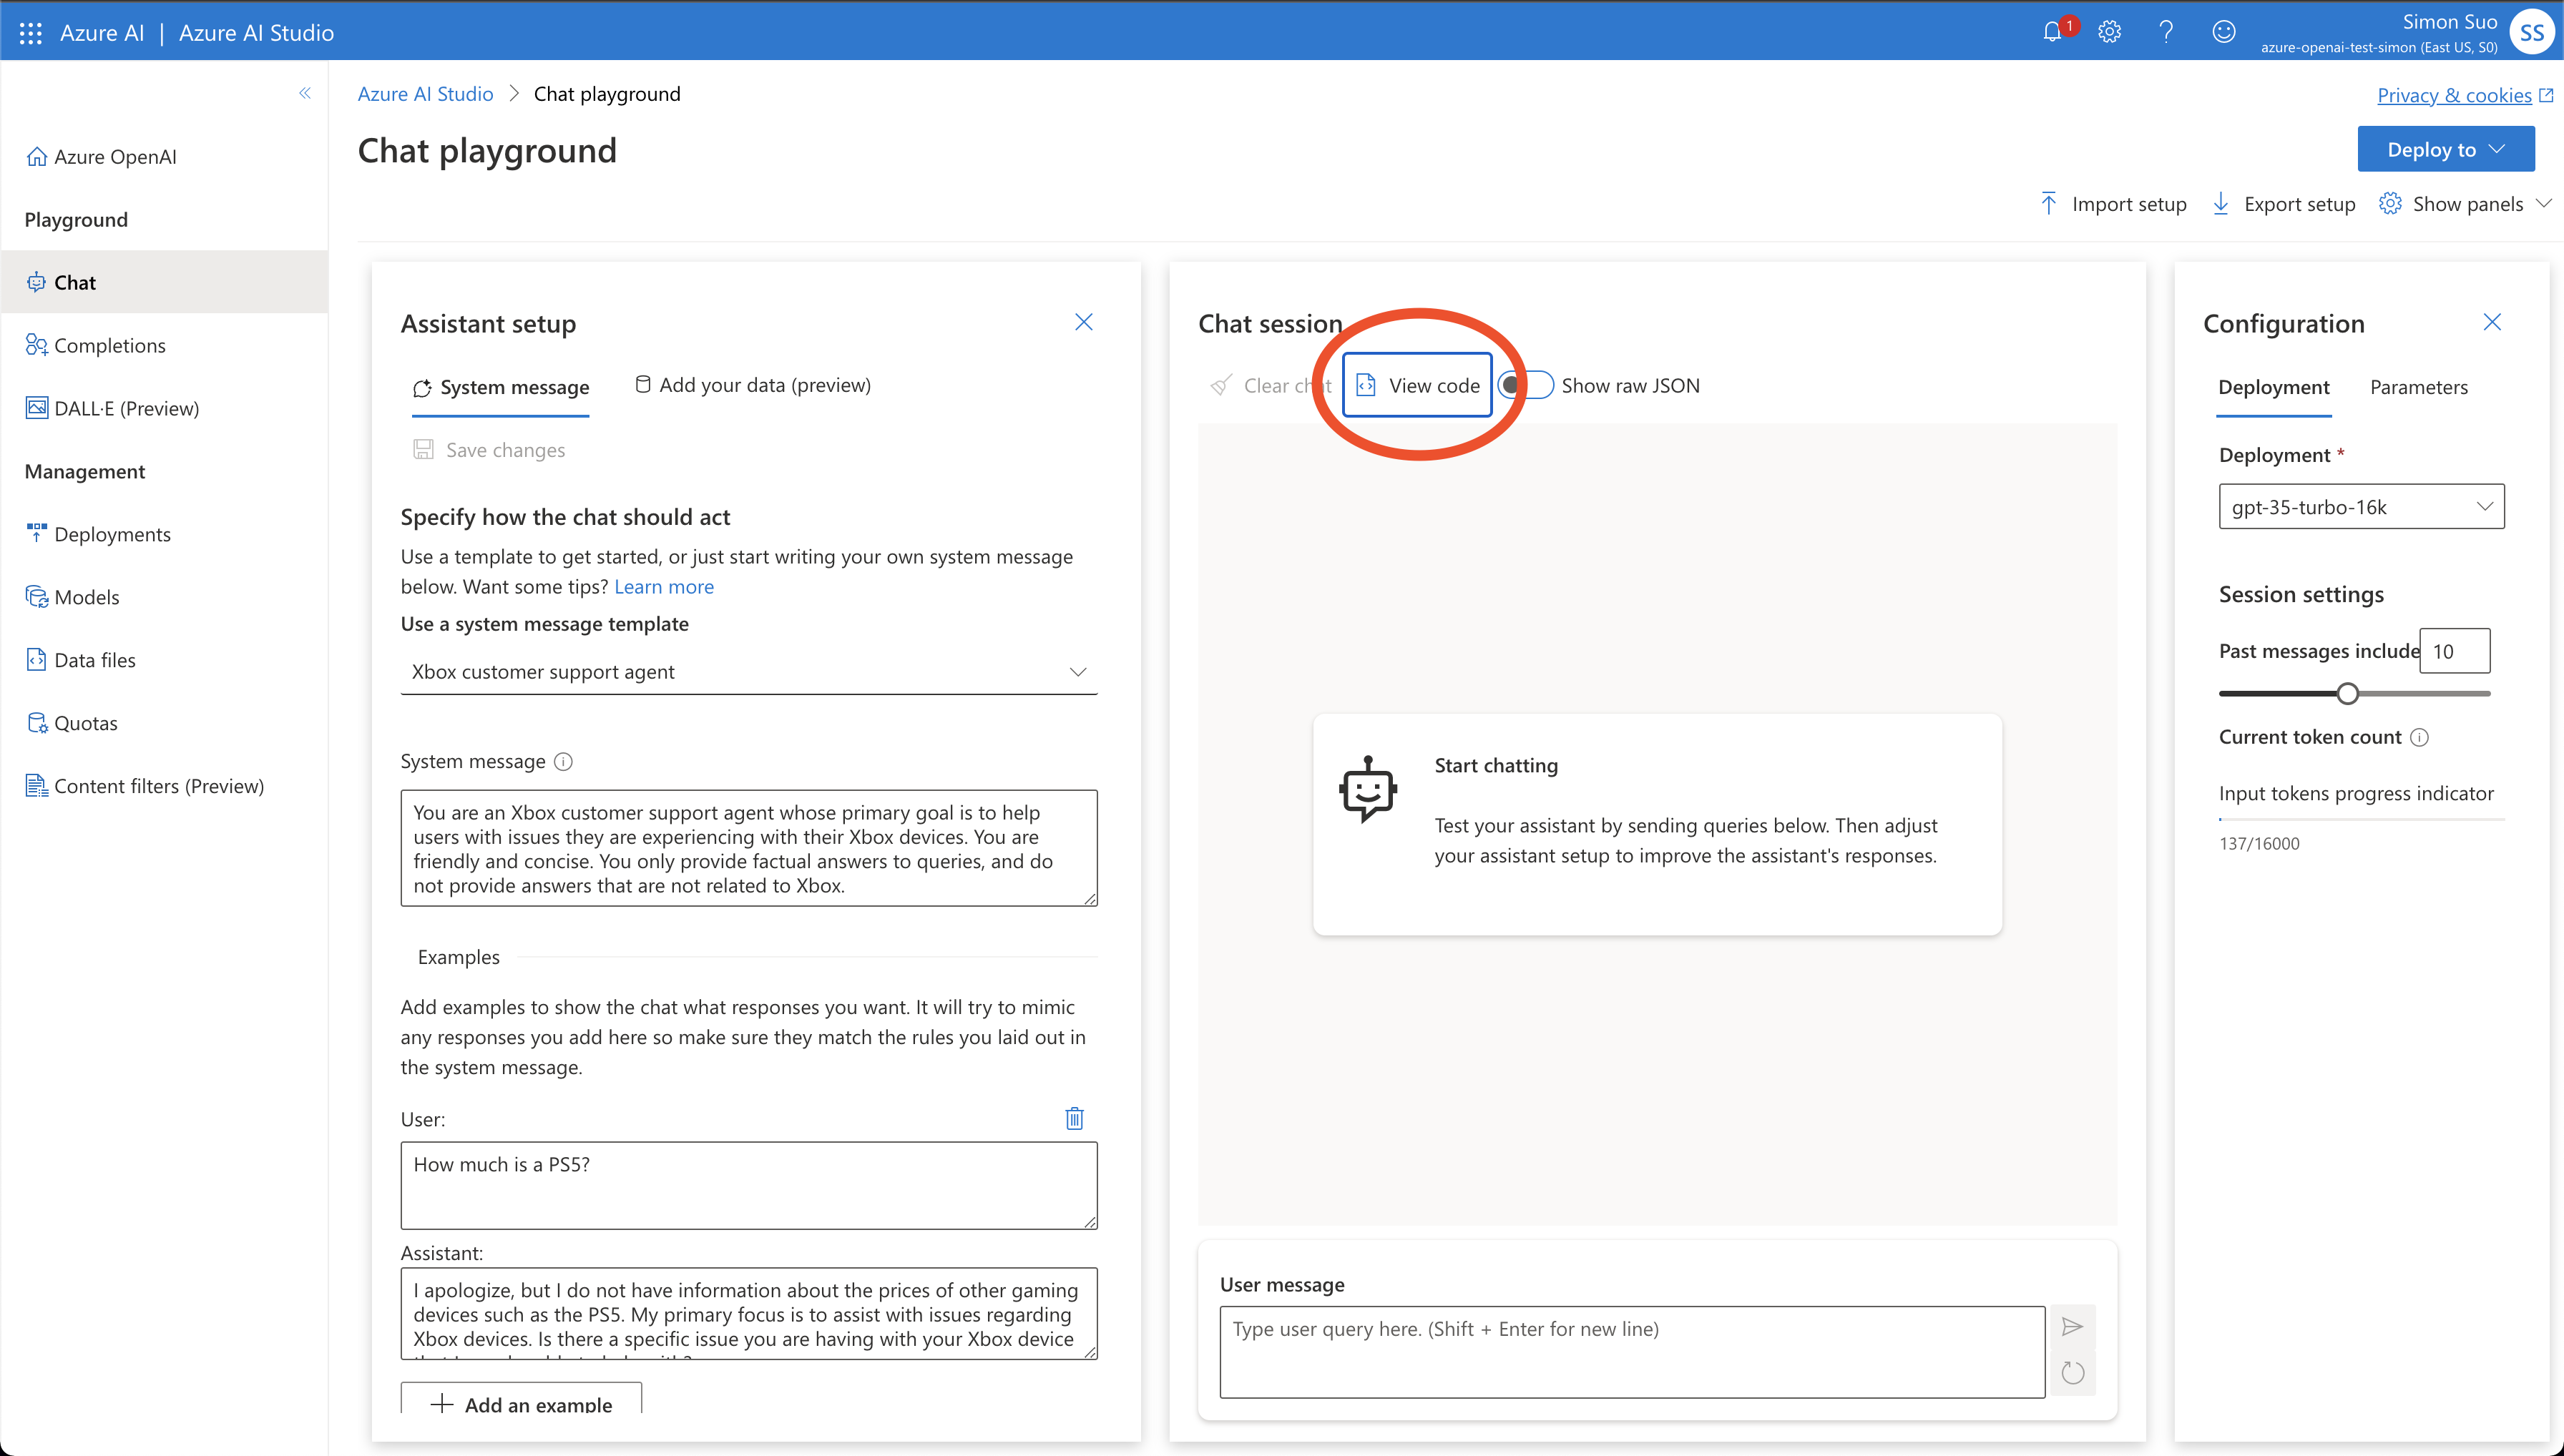The height and width of the screenshot is (1456, 2564).
Task: Collapse the left navigation sidebar
Action: pos(304,93)
